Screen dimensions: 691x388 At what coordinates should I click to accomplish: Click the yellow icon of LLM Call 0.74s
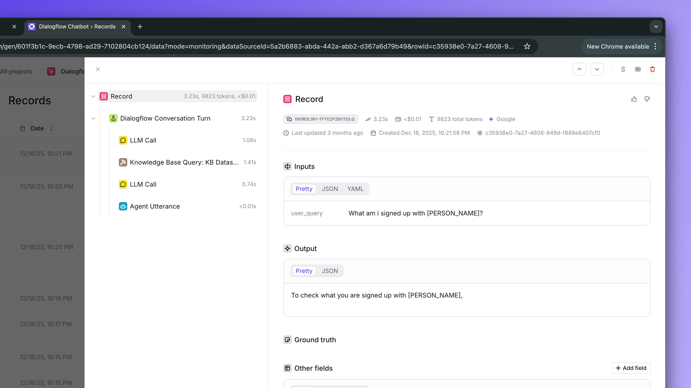123,184
